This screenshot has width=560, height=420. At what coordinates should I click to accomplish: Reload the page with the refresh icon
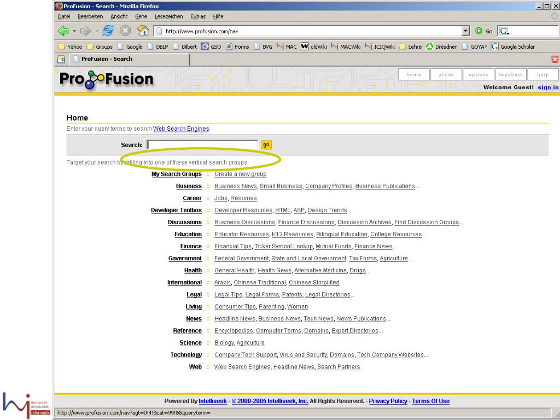tap(109, 31)
